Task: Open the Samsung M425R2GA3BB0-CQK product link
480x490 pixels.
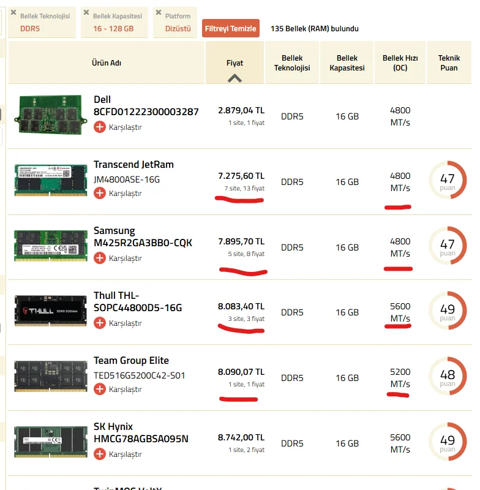Action: [143, 236]
